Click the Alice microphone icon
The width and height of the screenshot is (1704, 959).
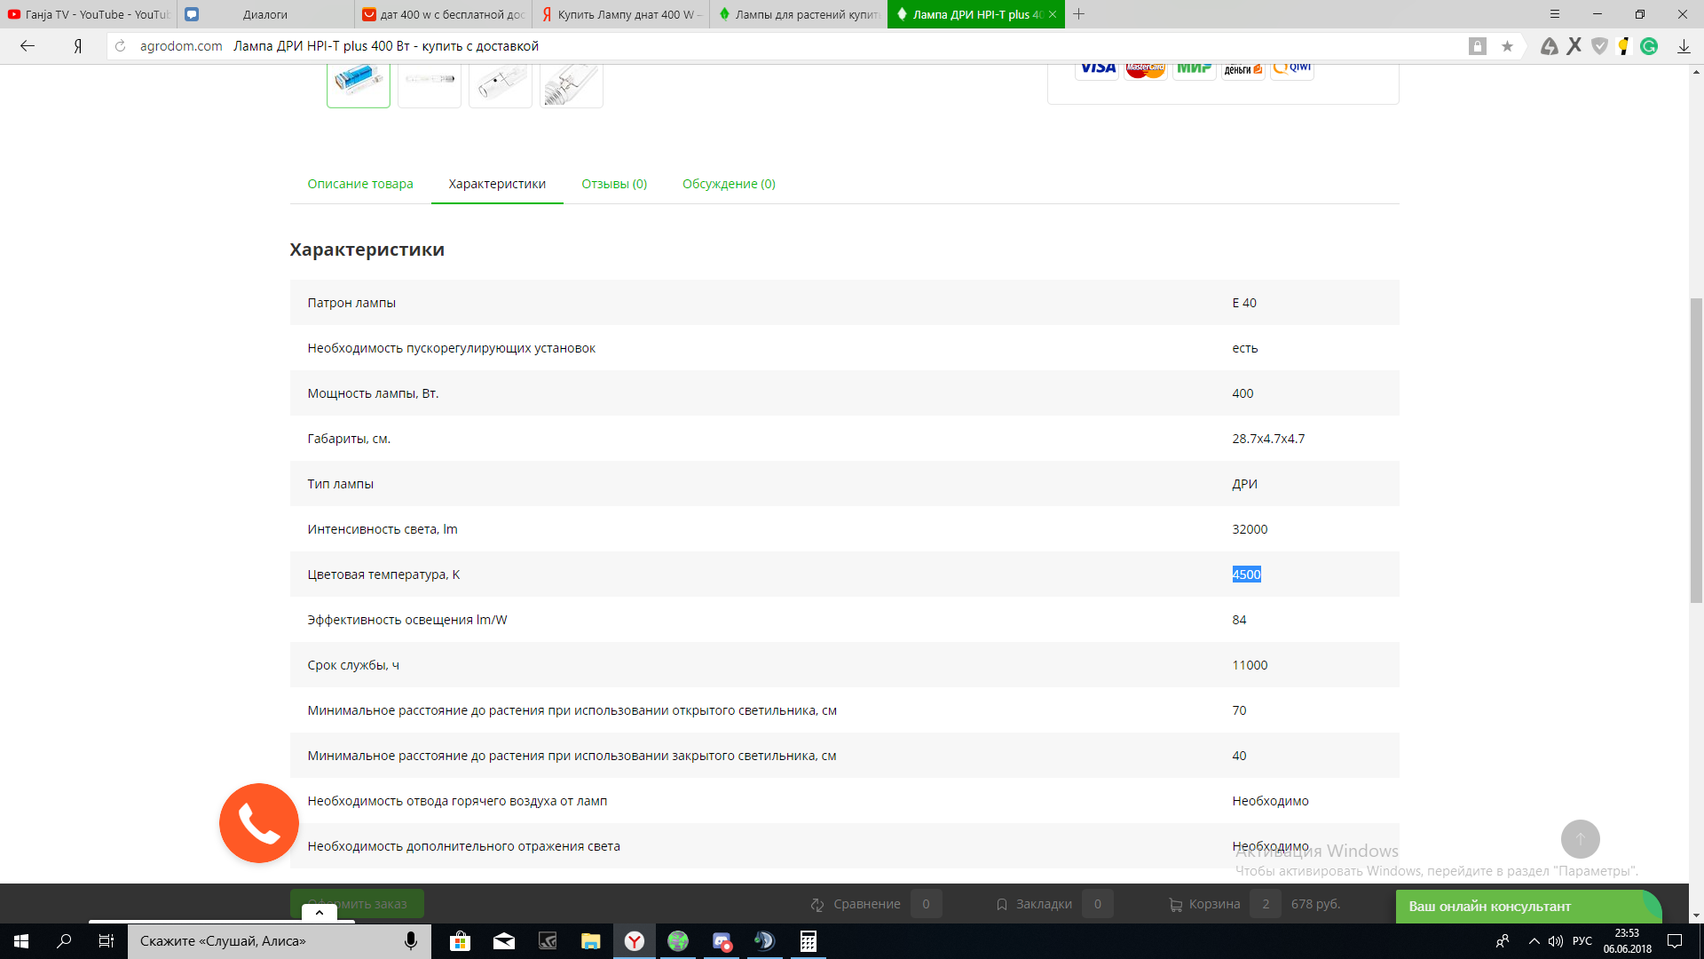click(x=410, y=941)
